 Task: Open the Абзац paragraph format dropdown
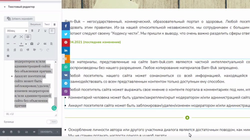pyautogui.click(x=17, y=31)
